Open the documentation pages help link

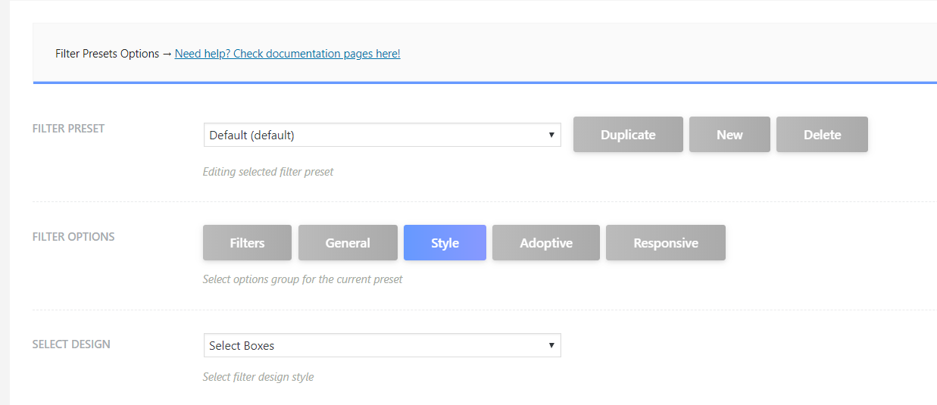click(x=287, y=54)
